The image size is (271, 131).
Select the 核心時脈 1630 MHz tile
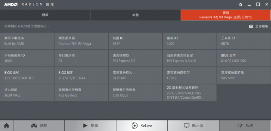[x=27, y=93]
